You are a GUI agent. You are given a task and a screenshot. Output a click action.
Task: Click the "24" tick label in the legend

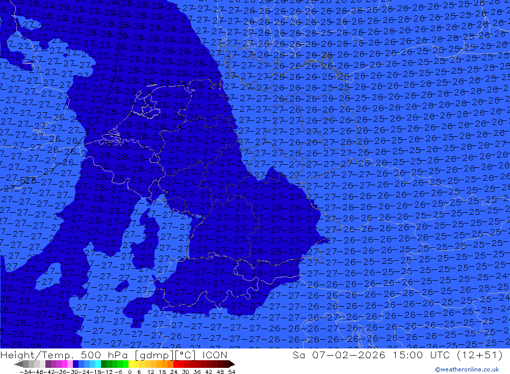coord(174,372)
